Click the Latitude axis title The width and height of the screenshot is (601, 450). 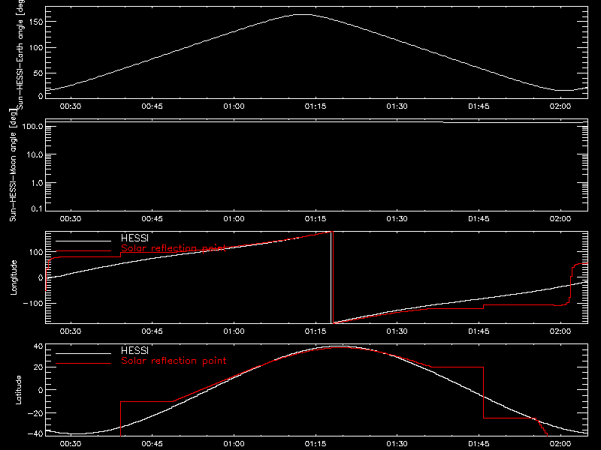tap(18, 390)
